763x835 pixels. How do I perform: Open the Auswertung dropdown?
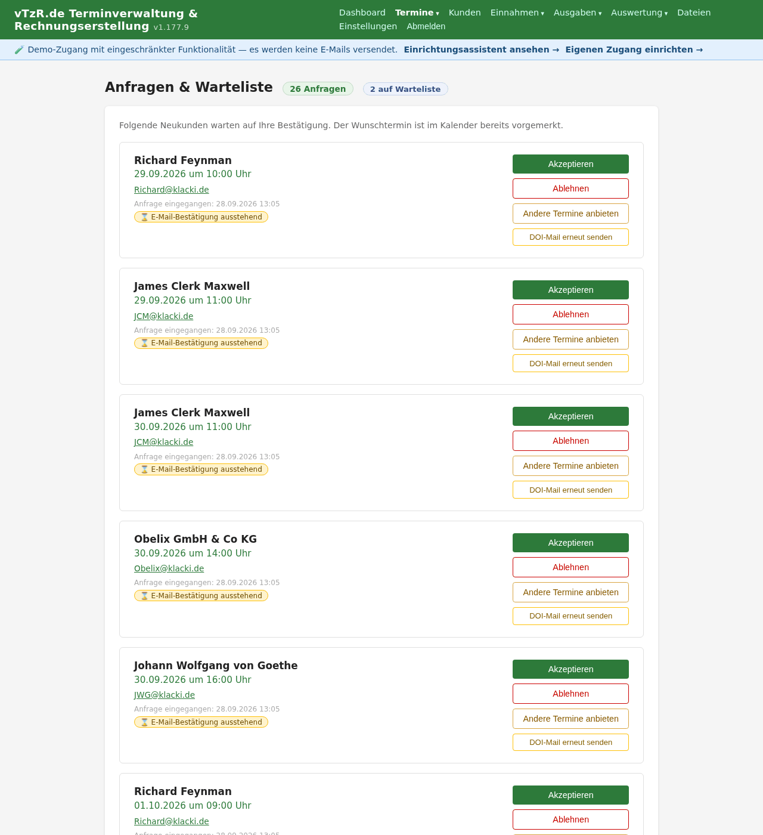pyautogui.click(x=639, y=13)
